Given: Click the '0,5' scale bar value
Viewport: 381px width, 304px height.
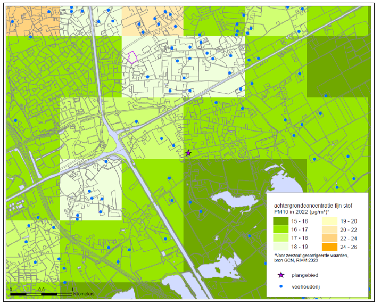Looking at the screenshot, I should (42, 290).
